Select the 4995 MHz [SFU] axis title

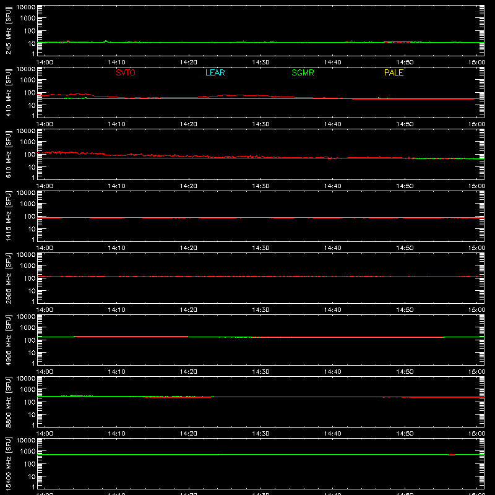(9, 340)
